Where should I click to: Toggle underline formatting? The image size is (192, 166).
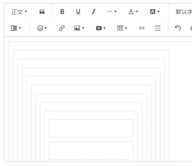(x=78, y=12)
